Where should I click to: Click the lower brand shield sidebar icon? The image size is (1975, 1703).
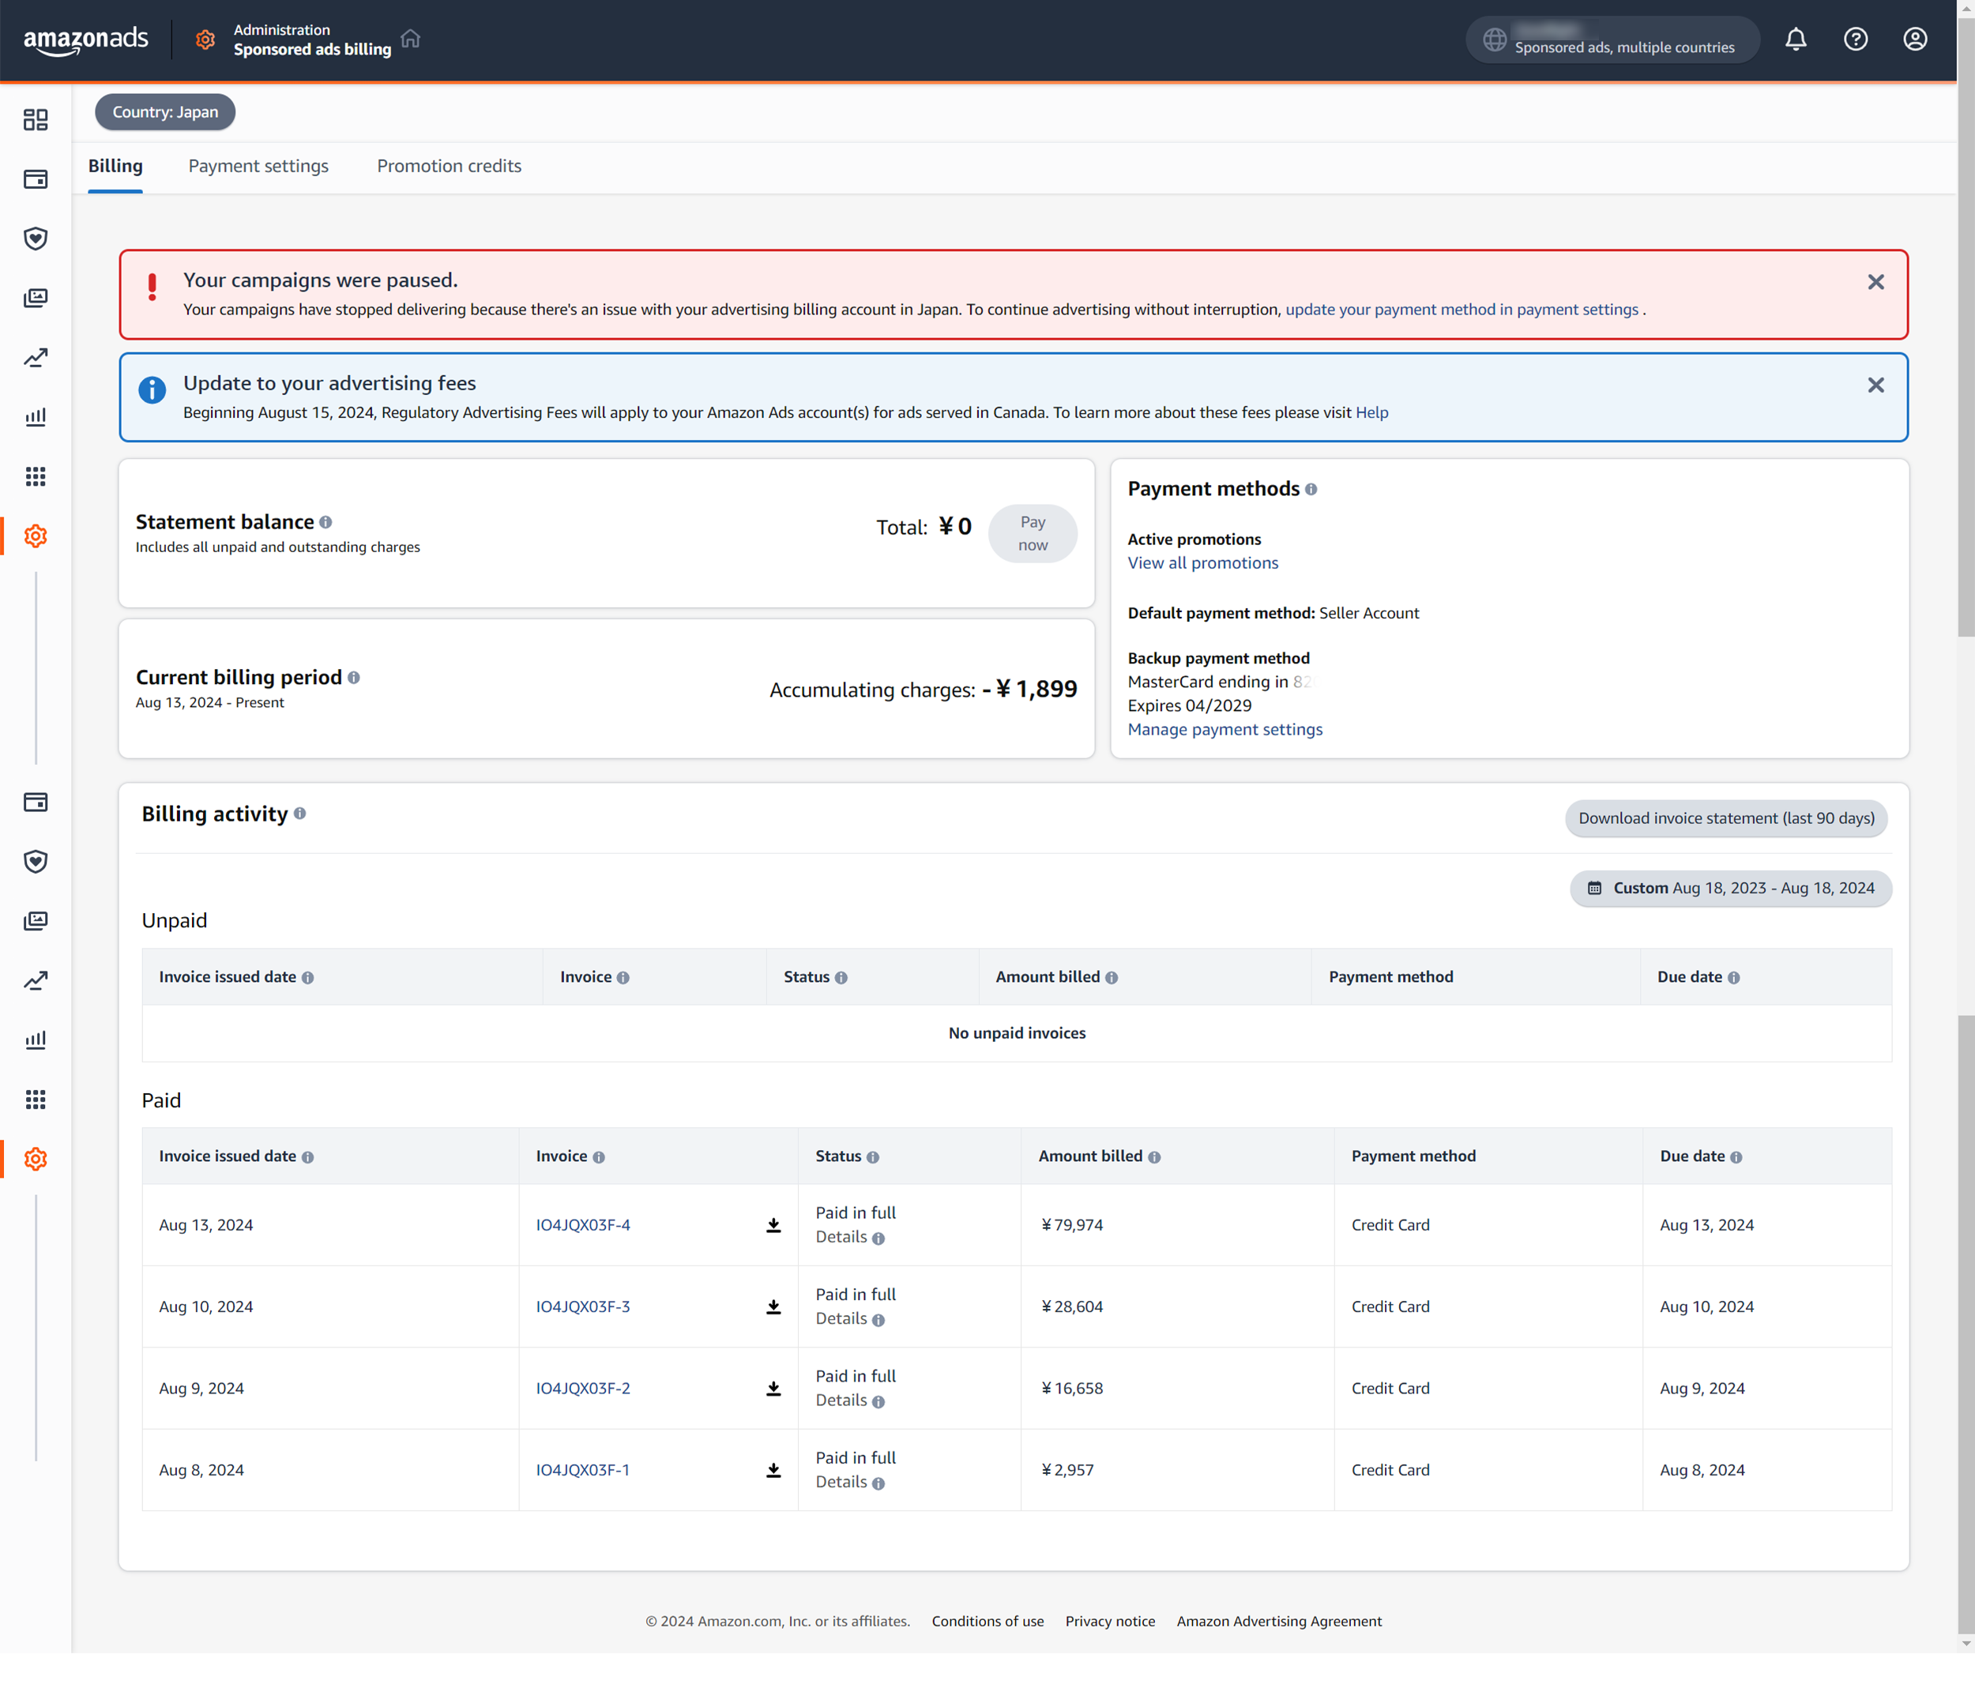pyautogui.click(x=36, y=862)
